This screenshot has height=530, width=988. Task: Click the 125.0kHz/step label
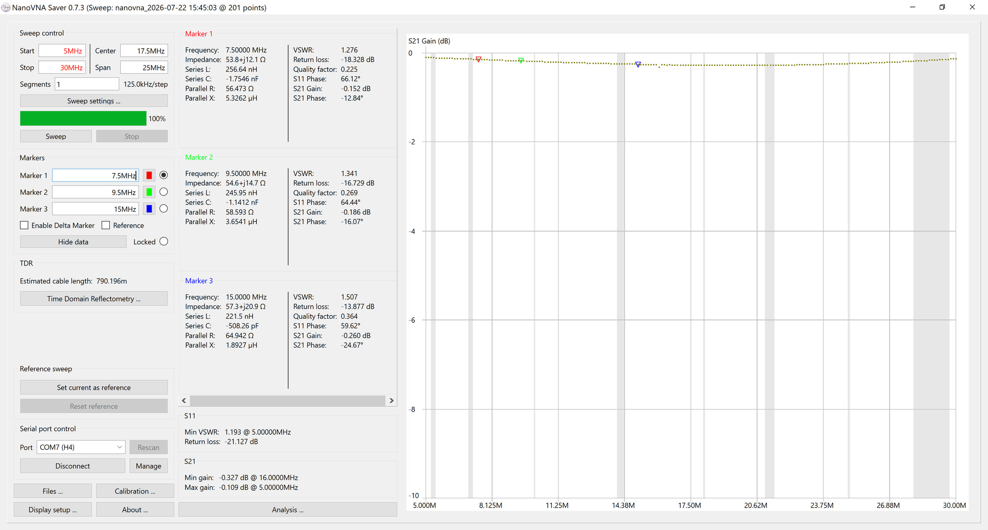point(145,84)
